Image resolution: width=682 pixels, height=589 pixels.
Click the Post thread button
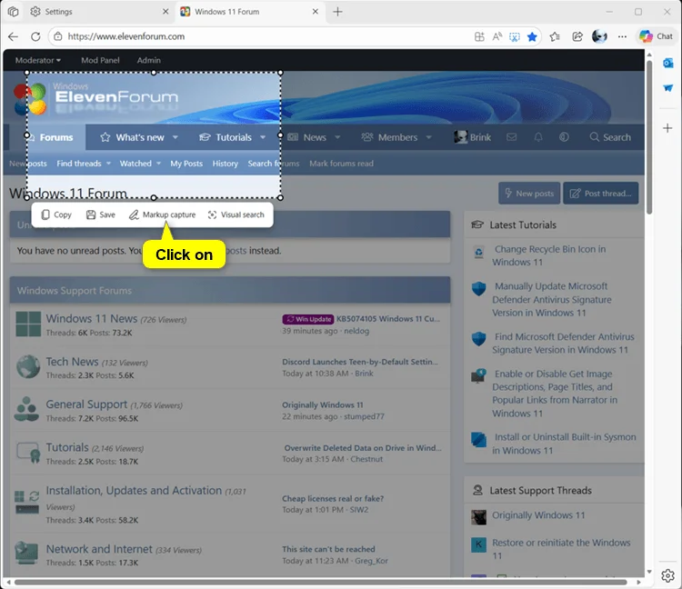(601, 193)
